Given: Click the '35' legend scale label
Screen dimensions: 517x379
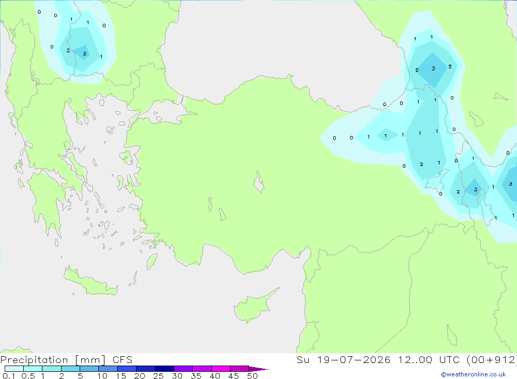Looking at the screenshot, I should pos(196,376).
